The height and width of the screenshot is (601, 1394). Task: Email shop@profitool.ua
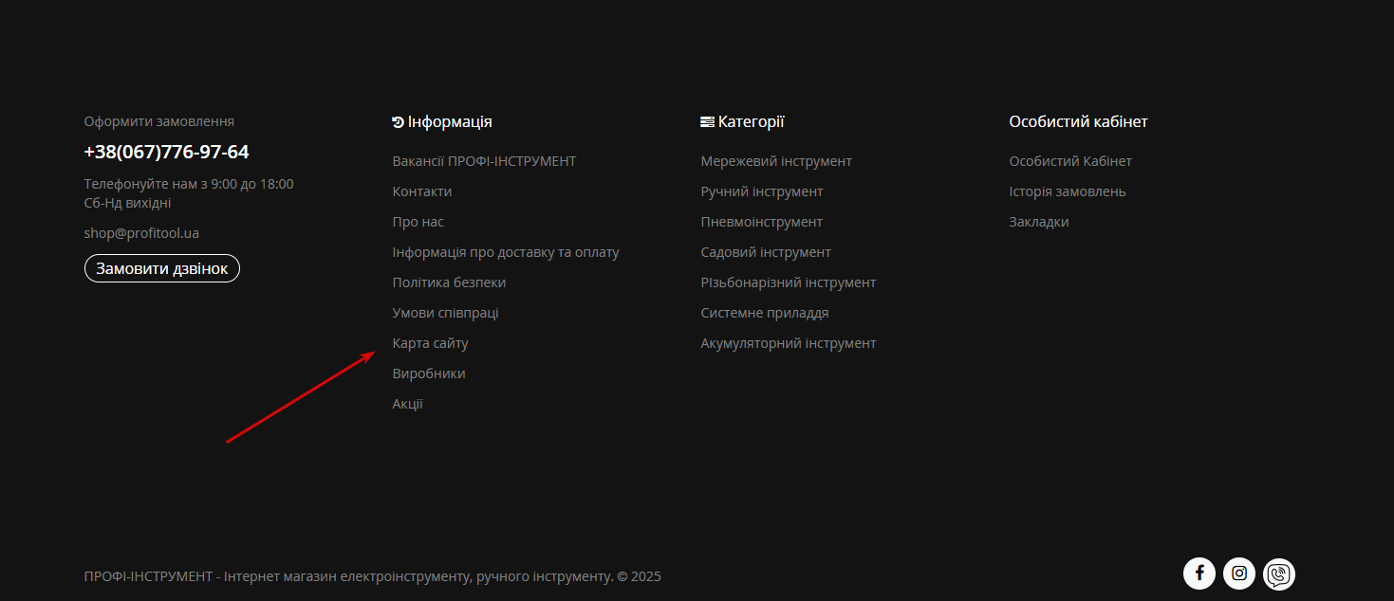tap(141, 233)
